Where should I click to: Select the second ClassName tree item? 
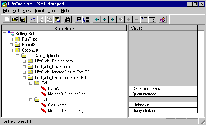tap(57, 105)
